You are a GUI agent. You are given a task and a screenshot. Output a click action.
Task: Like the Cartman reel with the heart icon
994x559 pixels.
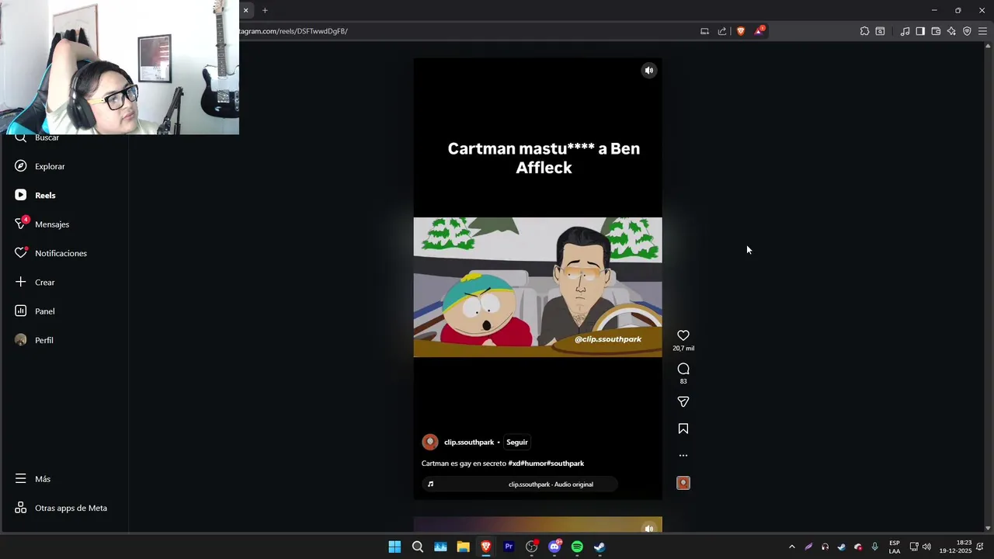[683, 335]
